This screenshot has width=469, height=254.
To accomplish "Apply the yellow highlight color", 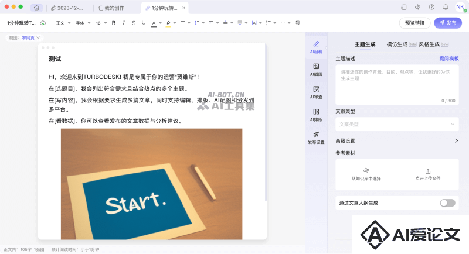I will click(x=168, y=23).
